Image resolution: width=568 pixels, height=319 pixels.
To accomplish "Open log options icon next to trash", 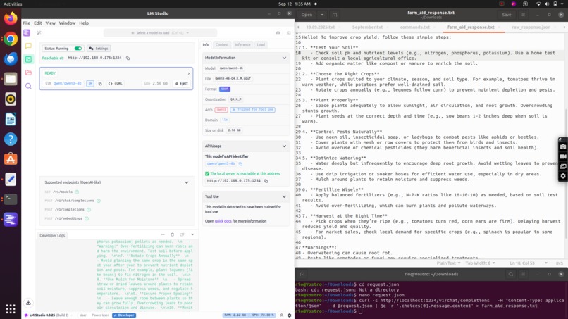I will click(183, 234).
